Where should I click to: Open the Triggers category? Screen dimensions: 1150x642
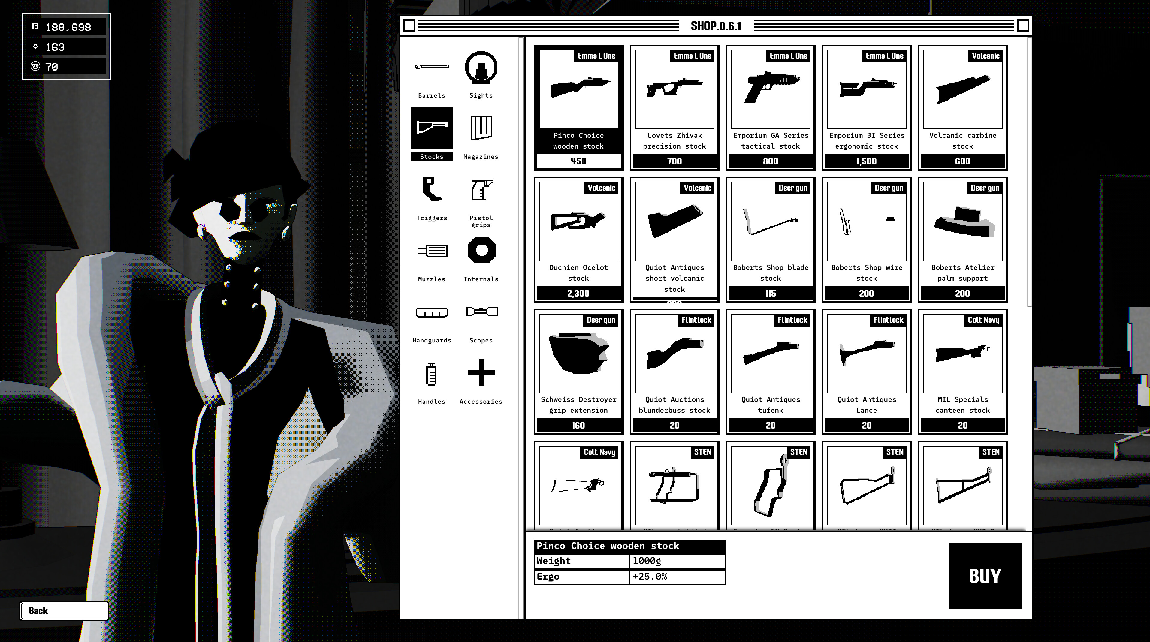tap(432, 196)
